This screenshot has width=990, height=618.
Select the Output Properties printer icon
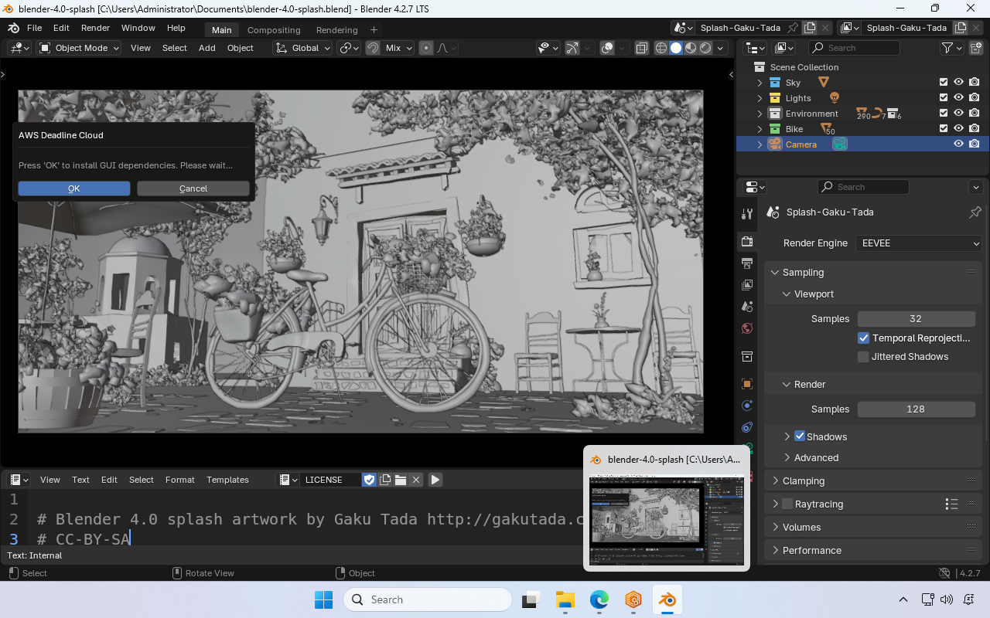click(x=746, y=263)
